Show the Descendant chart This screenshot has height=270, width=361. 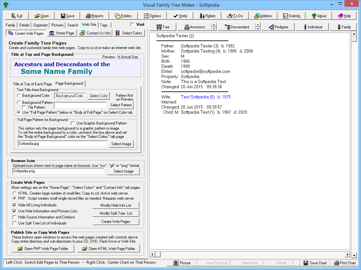click(x=237, y=27)
